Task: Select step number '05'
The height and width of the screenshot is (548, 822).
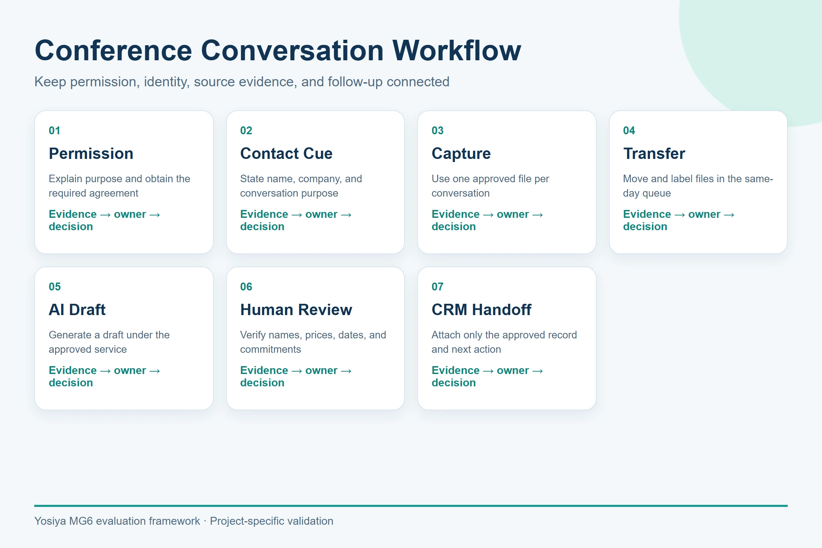Action: pos(54,287)
